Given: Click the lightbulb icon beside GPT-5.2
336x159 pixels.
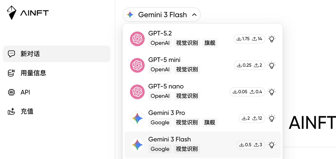Looking at the screenshot, I should (x=271, y=39).
